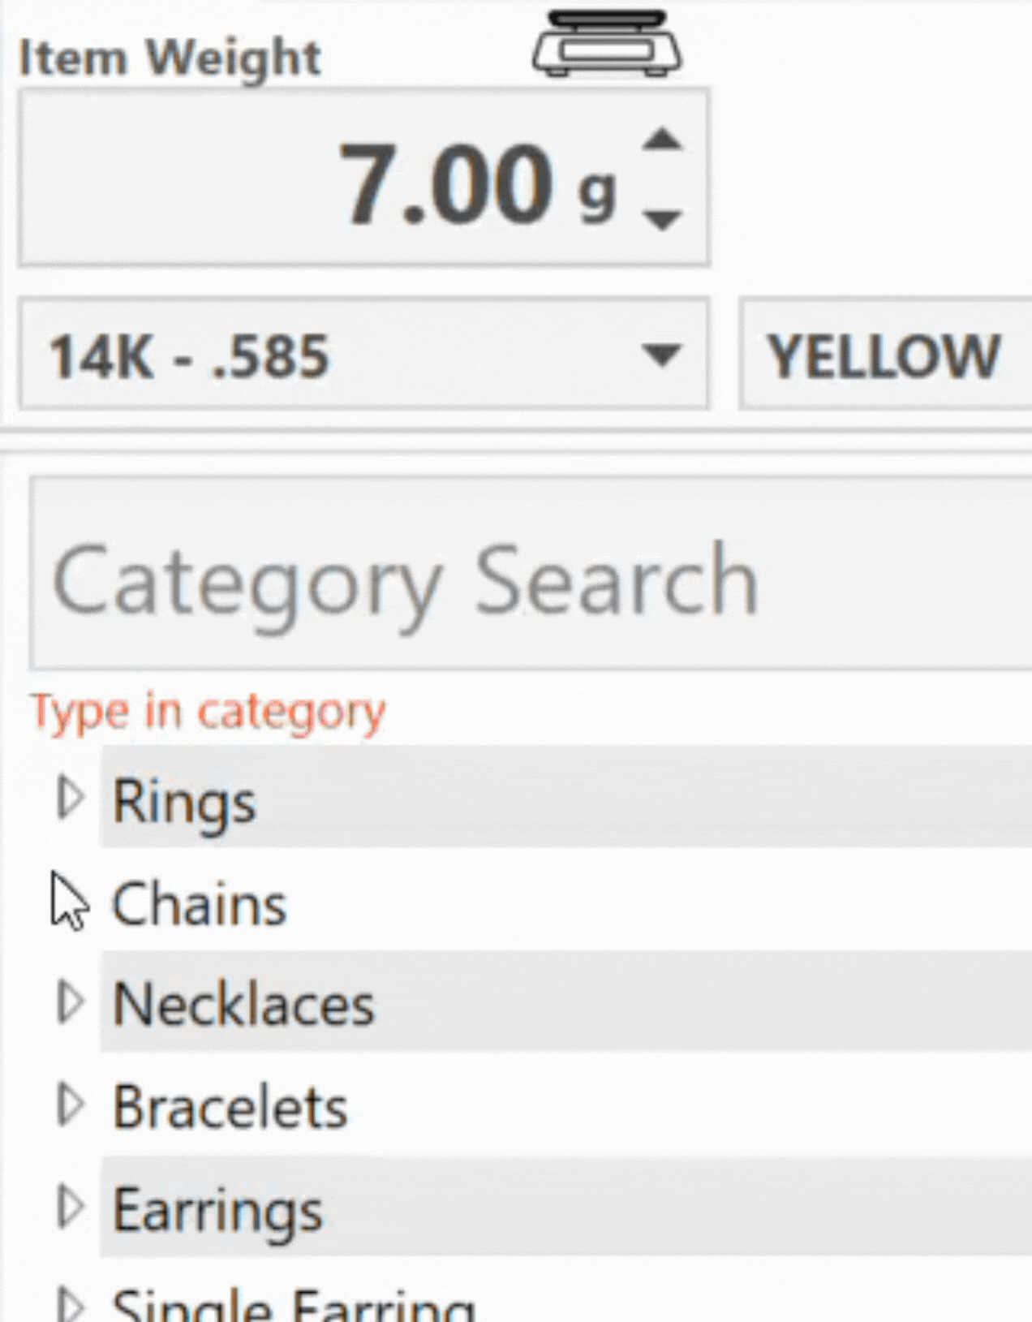Click the weighing scale icon
This screenshot has height=1322, width=1032.
607,44
